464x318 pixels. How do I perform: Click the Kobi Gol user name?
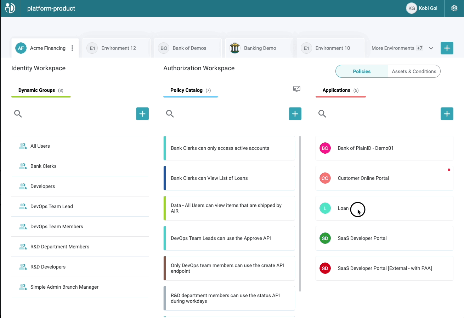[428, 8]
